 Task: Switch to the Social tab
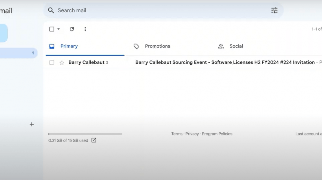point(236,46)
